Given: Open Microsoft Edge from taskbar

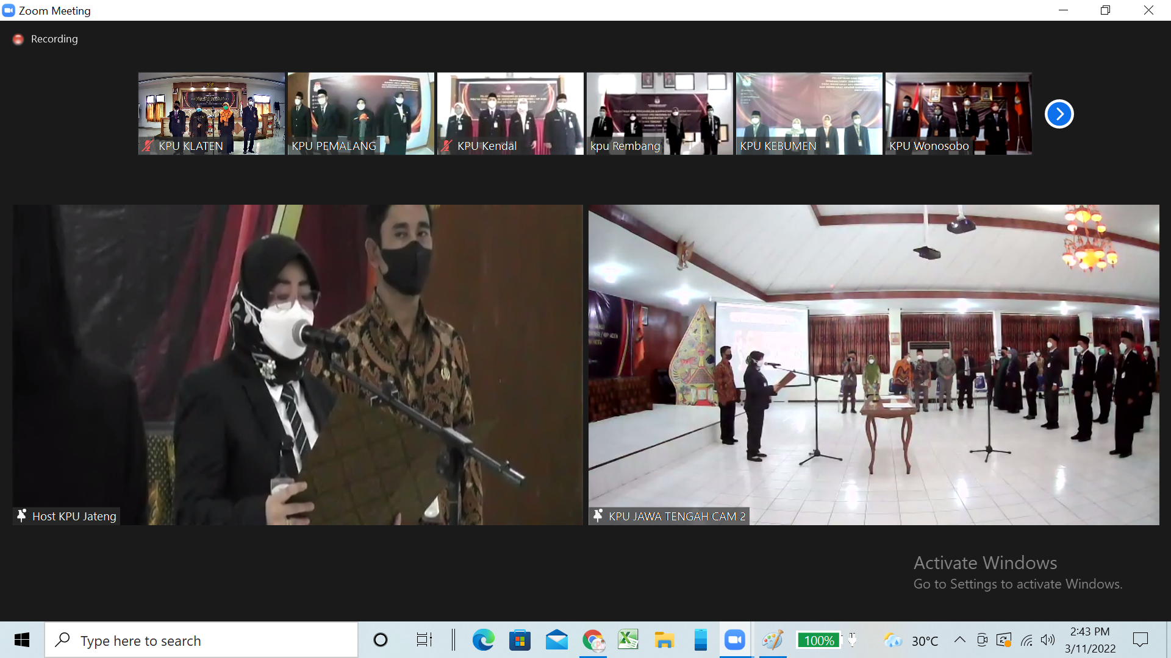Looking at the screenshot, I should pyautogui.click(x=483, y=640).
